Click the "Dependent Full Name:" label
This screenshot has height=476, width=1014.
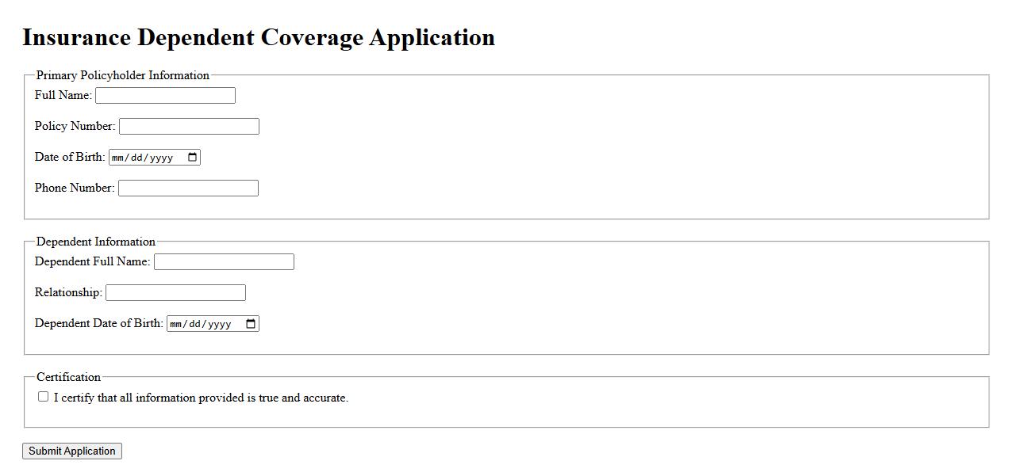[92, 262]
